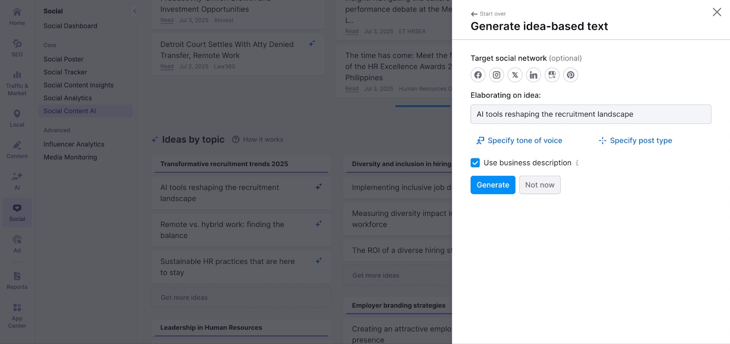This screenshot has width=730, height=344.
Task: Choose Google Business Profile network icon
Action: pos(552,75)
